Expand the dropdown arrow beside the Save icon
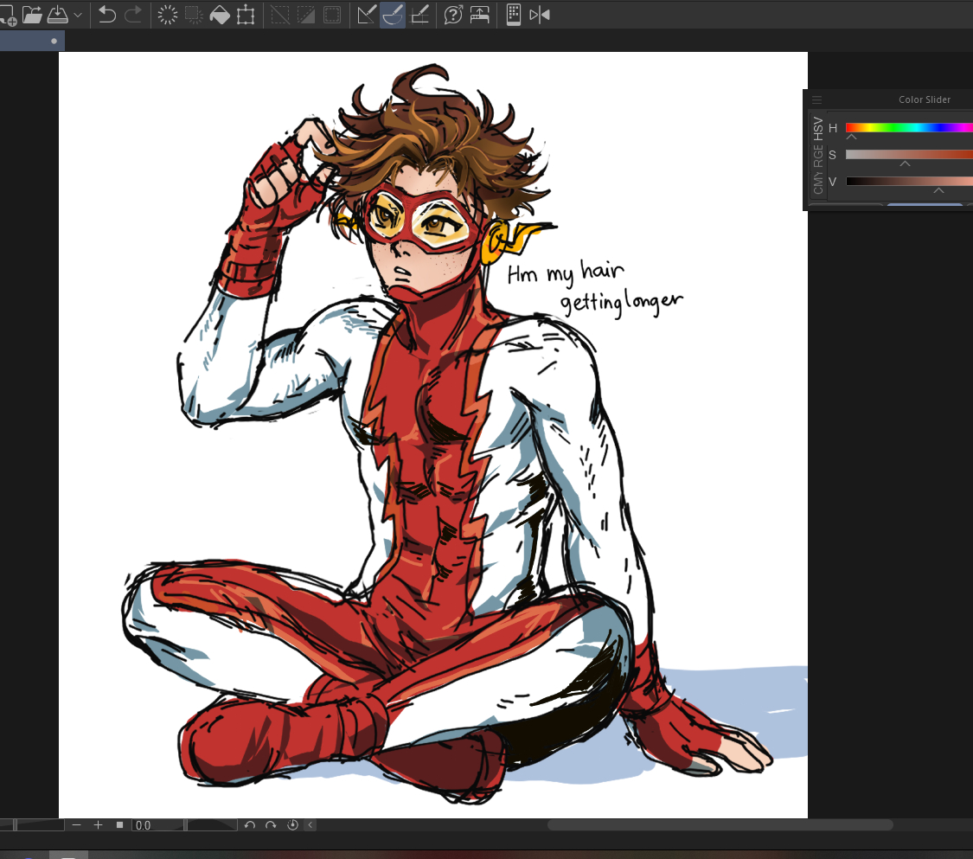The width and height of the screenshot is (973, 859). point(78,15)
